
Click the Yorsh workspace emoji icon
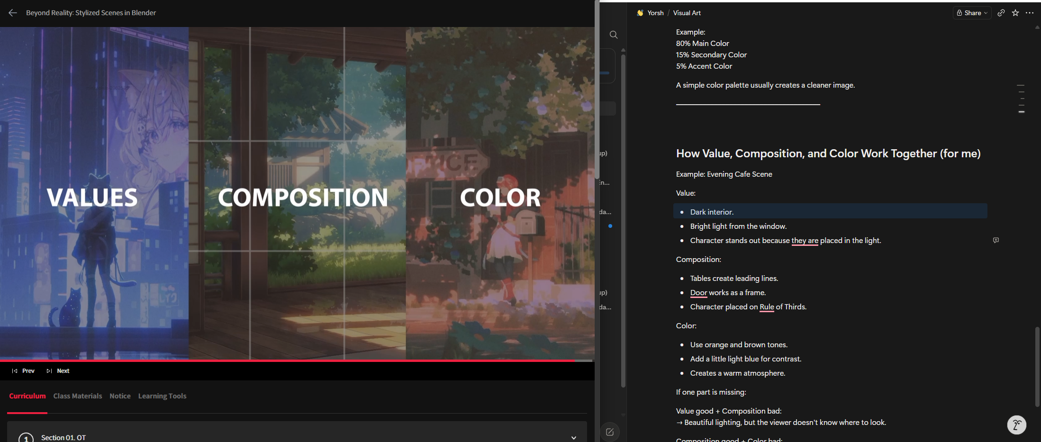640,13
